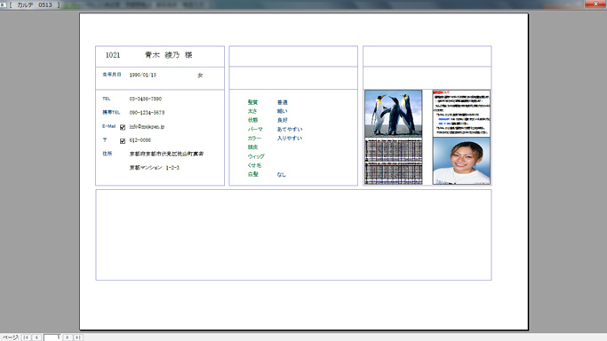
Task: Toggle the E-Mail checkbox
Action: (123, 127)
